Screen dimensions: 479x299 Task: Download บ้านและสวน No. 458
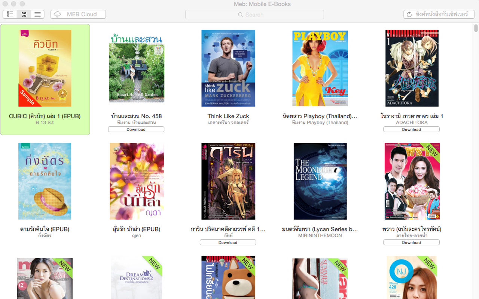coord(136,129)
